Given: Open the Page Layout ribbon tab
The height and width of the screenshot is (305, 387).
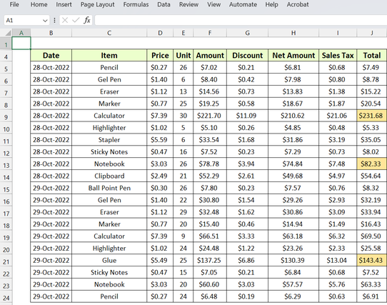Looking at the screenshot, I should tap(98, 4).
